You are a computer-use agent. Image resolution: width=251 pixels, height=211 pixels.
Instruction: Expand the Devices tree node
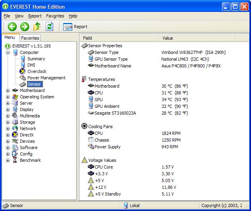(x=8, y=141)
